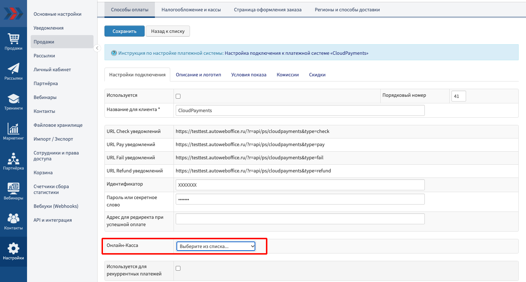Enable the Используется checkbox

pyautogui.click(x=178, y=96)
